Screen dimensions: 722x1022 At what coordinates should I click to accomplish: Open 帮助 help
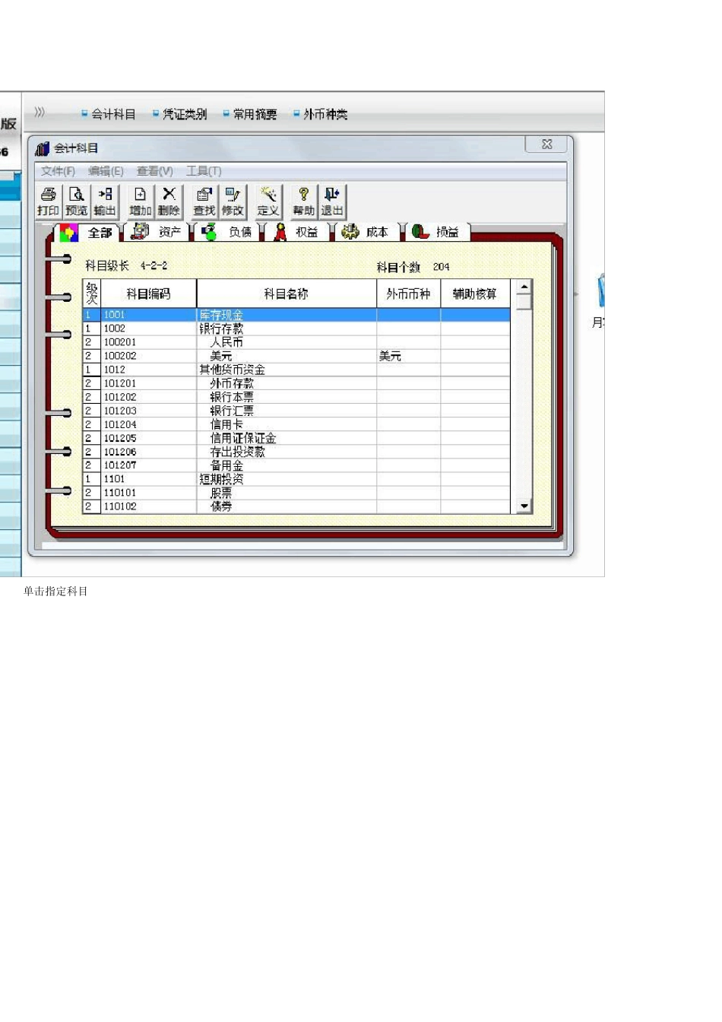click(x=303, y=202)
